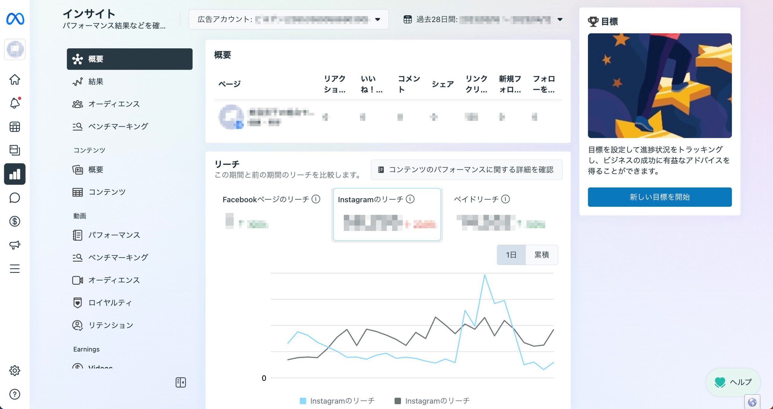Click the gray Instagramのリーチ legend swatch

pos(398,401)
